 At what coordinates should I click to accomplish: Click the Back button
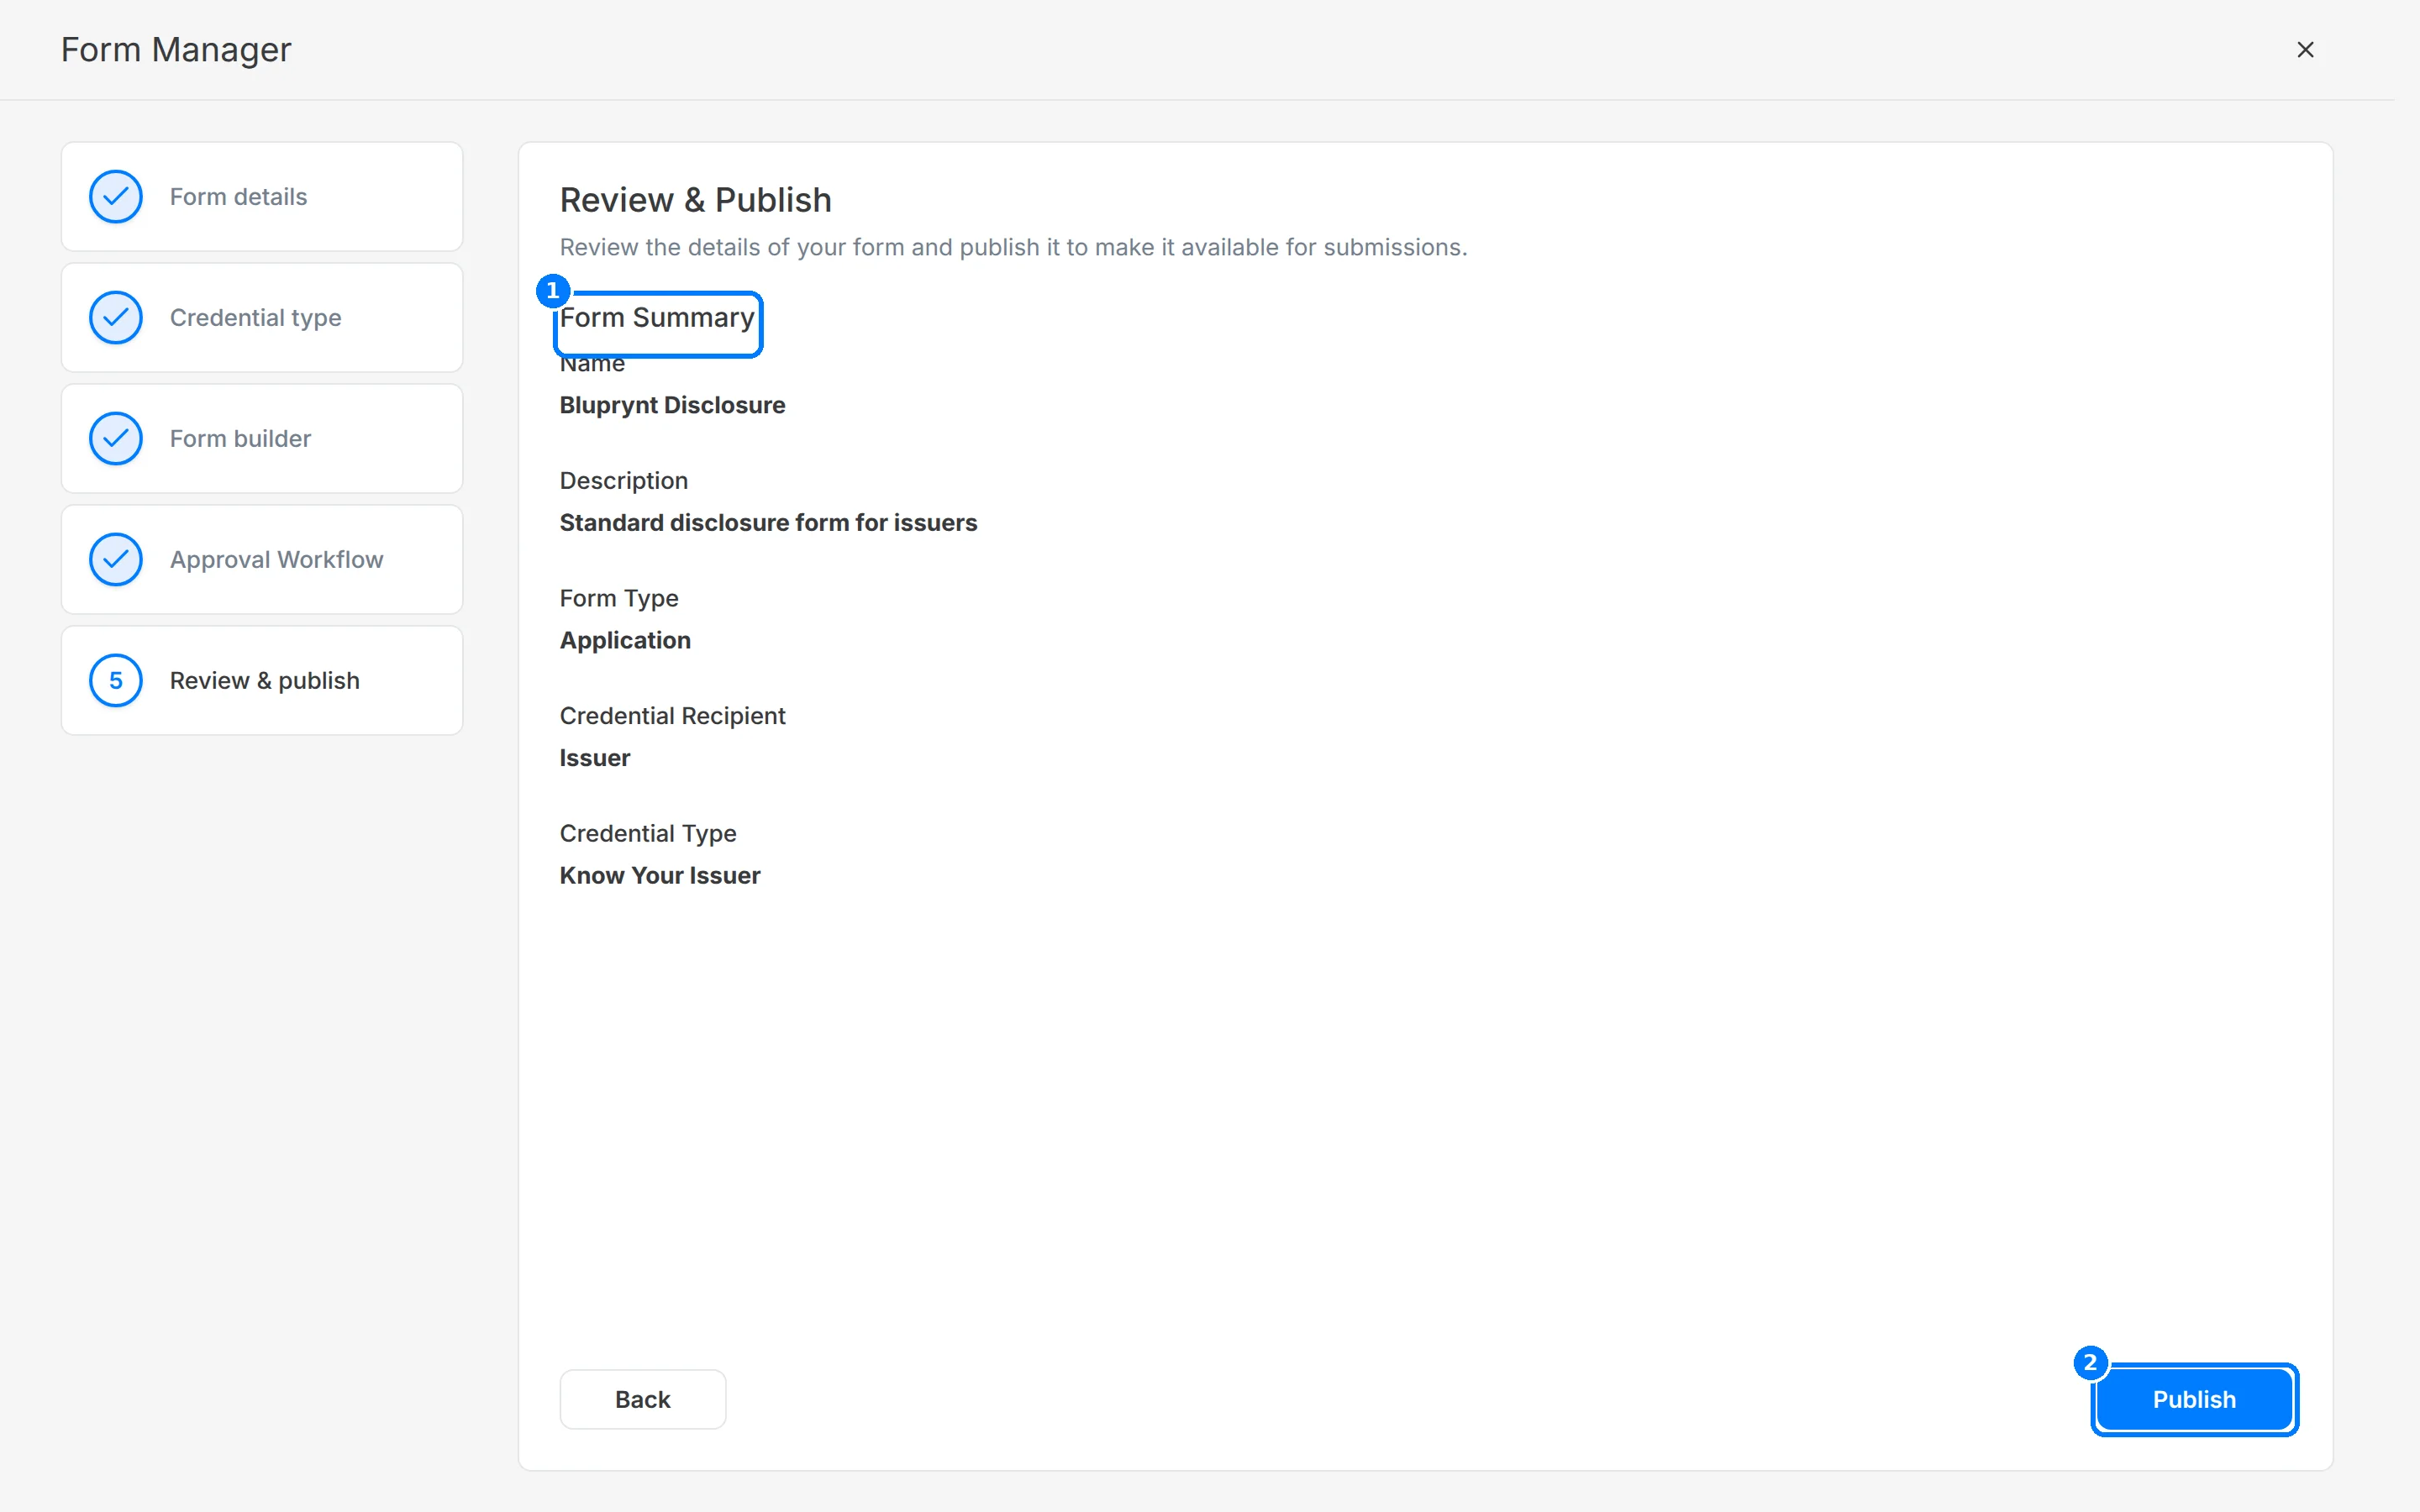[x=642, y=1399]
